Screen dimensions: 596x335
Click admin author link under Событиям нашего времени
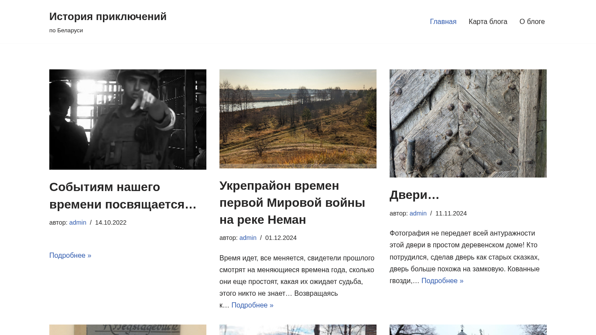[x=78, y=222]
